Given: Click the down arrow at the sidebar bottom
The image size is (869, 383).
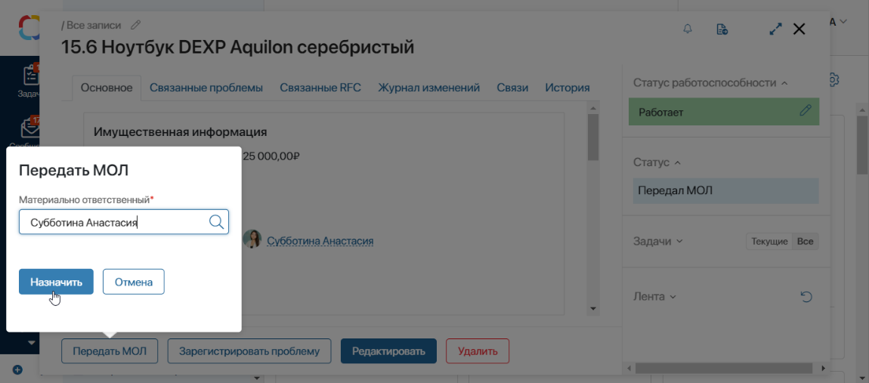Looking at the screenshot, I should [31, 343].
